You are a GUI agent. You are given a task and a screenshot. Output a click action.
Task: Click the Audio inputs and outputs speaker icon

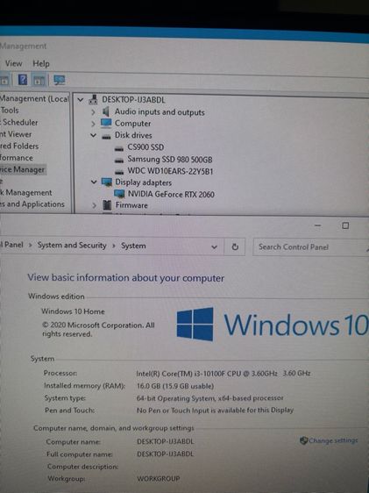pyautogui.click(x=106, y=111)
